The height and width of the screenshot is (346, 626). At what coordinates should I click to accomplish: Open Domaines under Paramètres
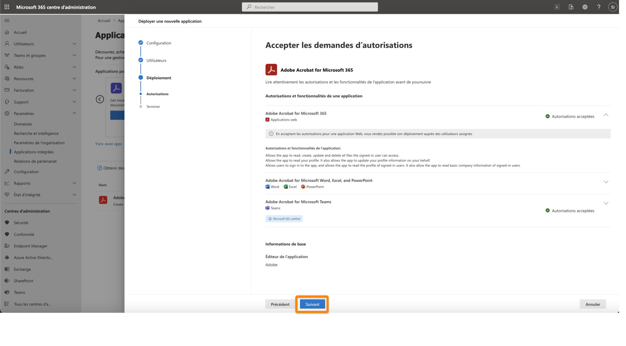tap(23, 124)
